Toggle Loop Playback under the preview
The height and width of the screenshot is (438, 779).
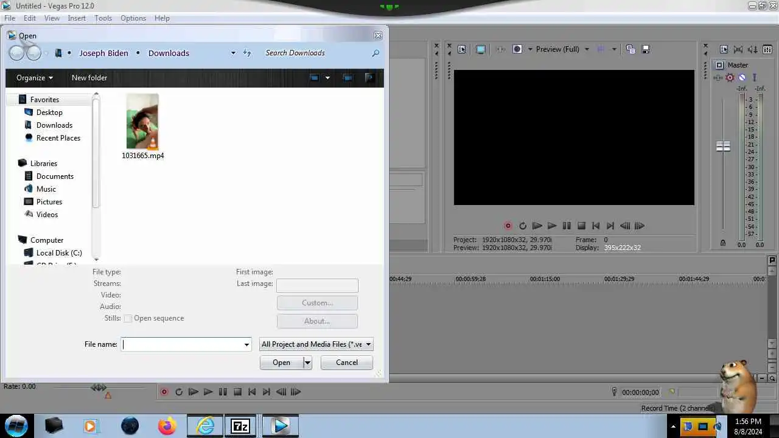point(523,226)
